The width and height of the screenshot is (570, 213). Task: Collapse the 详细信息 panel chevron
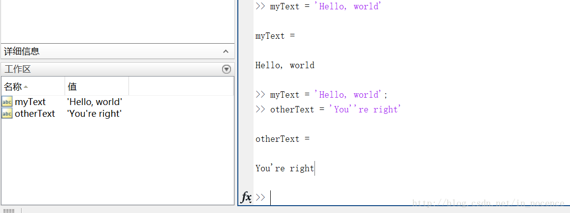pos(226,52)
